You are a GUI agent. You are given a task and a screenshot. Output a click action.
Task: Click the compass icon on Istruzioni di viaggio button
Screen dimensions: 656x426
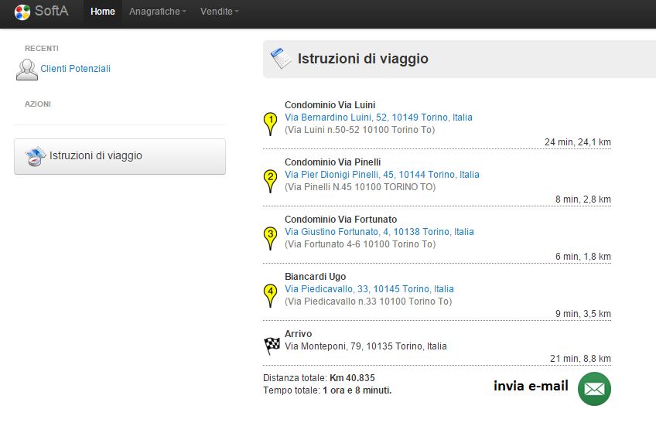pyautogui.click(x=35, y=156)
